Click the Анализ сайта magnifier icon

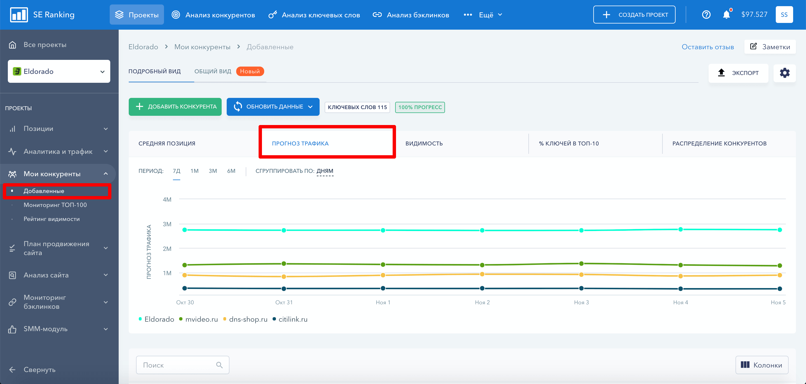(12, 275)
